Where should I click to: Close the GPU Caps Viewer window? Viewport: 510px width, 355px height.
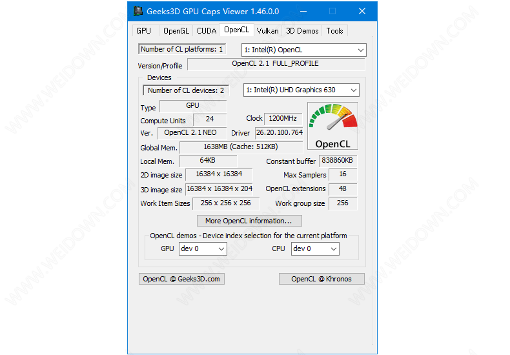362,11
